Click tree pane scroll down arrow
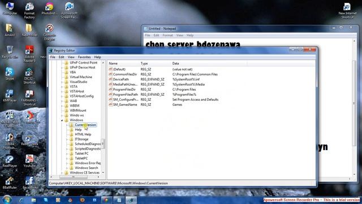 click(x=103, y=173)
